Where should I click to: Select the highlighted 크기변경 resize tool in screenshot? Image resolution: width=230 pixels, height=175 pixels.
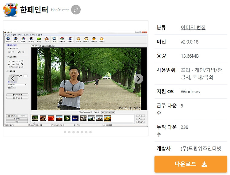(8, 40)
